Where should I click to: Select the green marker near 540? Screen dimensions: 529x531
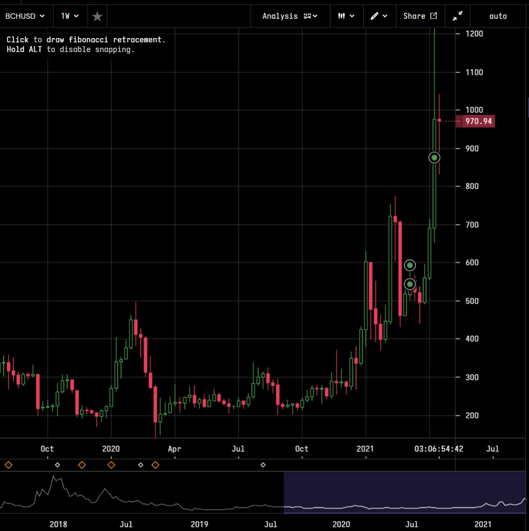(410, 284)
